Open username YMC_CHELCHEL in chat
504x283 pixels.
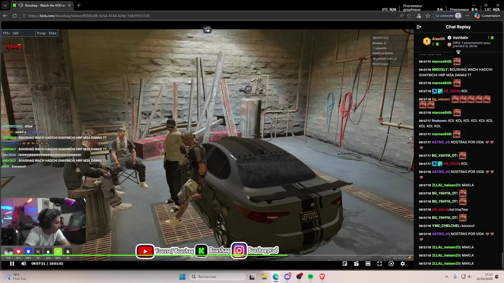[446, 226]
